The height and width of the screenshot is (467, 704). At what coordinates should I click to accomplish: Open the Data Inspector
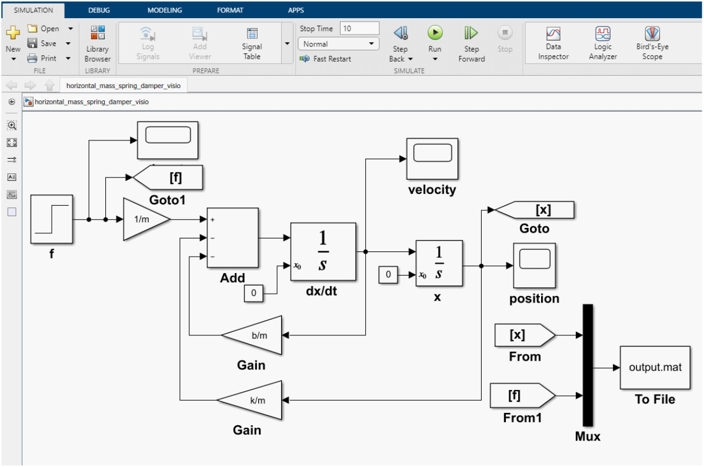click(553, 43)
